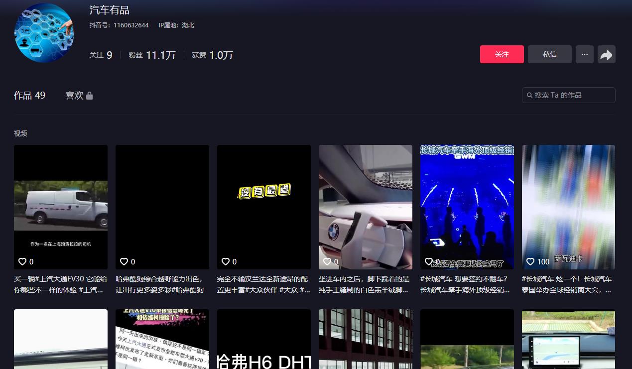Viewport: 632px width, 369px height.
Task: Open the white van 上汽大通EV30 video thumbnail
Action: click(x=61, y=207)
